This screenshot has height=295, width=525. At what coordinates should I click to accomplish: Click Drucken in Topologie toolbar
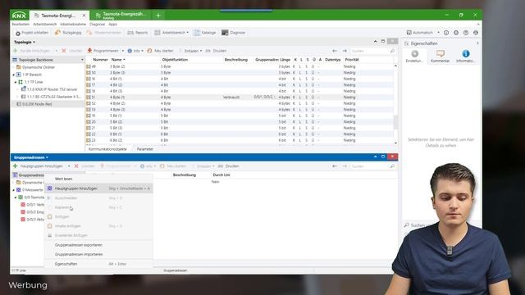click(216, 51)
